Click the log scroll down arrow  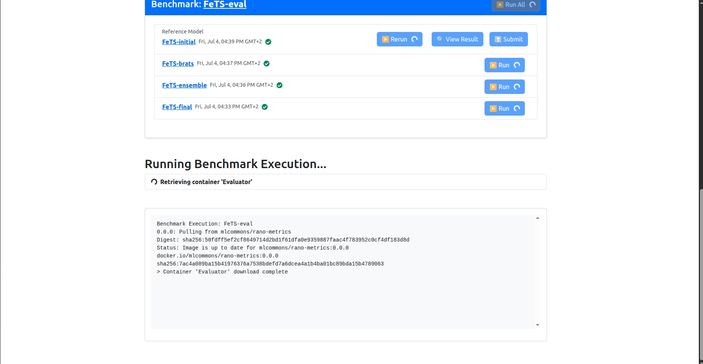pos(537,325)
